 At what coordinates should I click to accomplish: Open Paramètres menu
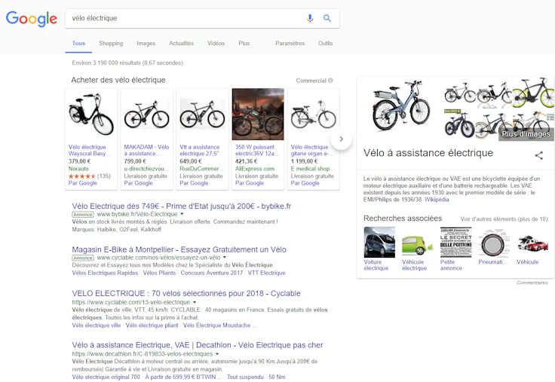pos(290,43)
